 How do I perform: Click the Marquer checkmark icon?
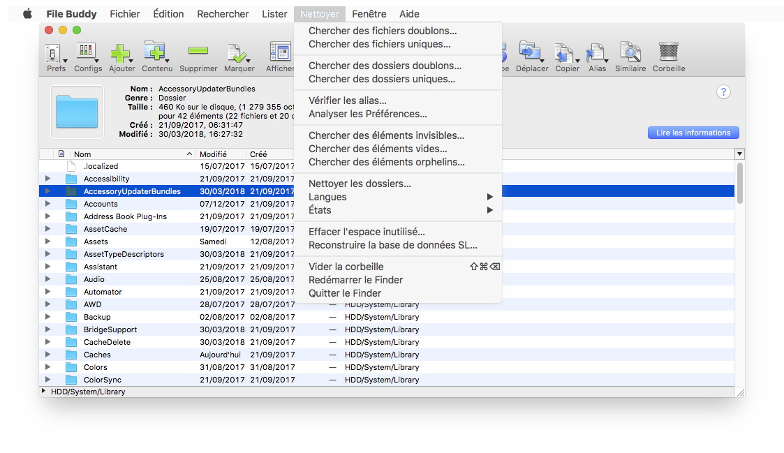237,53
